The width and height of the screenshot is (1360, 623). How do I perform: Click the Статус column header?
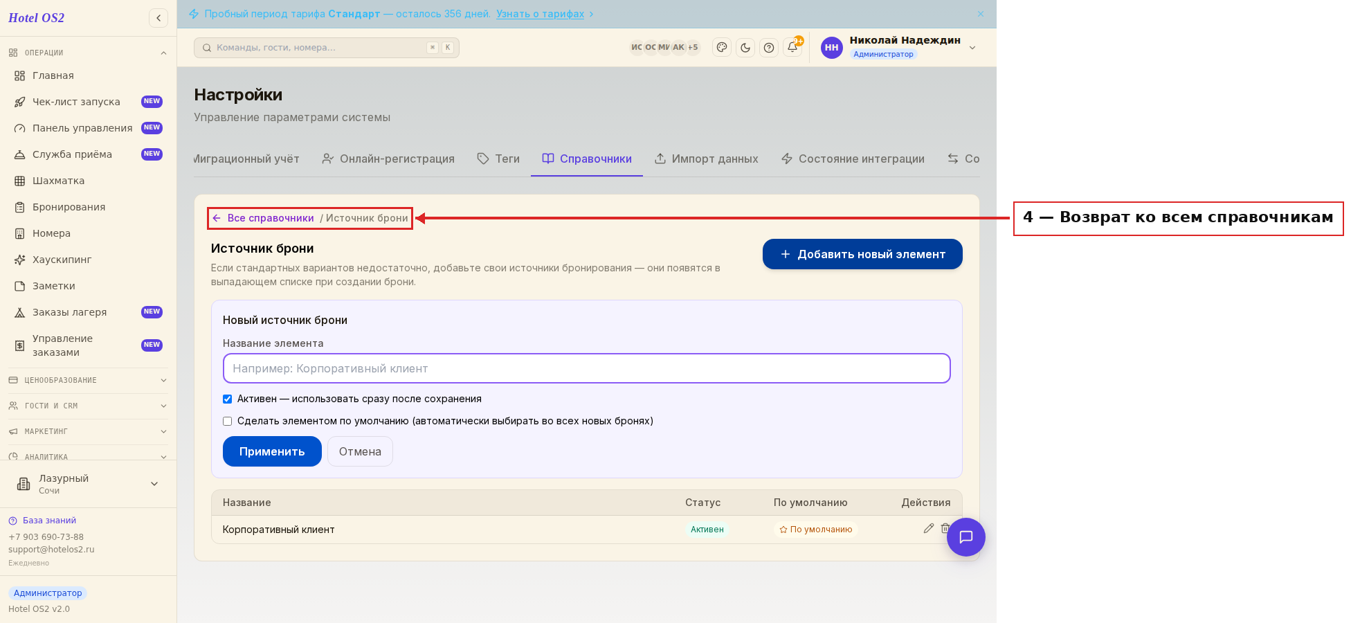(702, 503)
